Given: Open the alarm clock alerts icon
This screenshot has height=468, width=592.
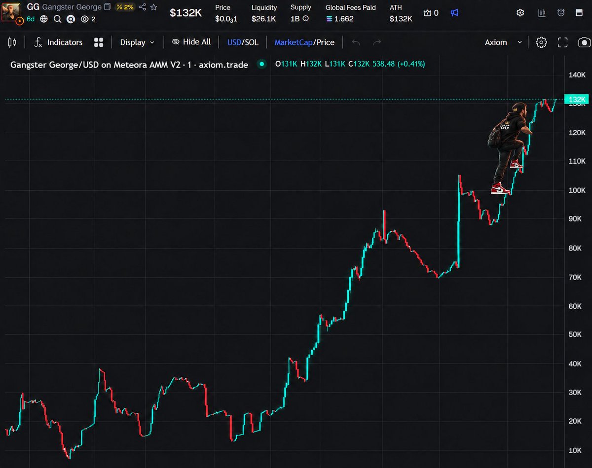Looking at the screenshot, I should [561, 13].
